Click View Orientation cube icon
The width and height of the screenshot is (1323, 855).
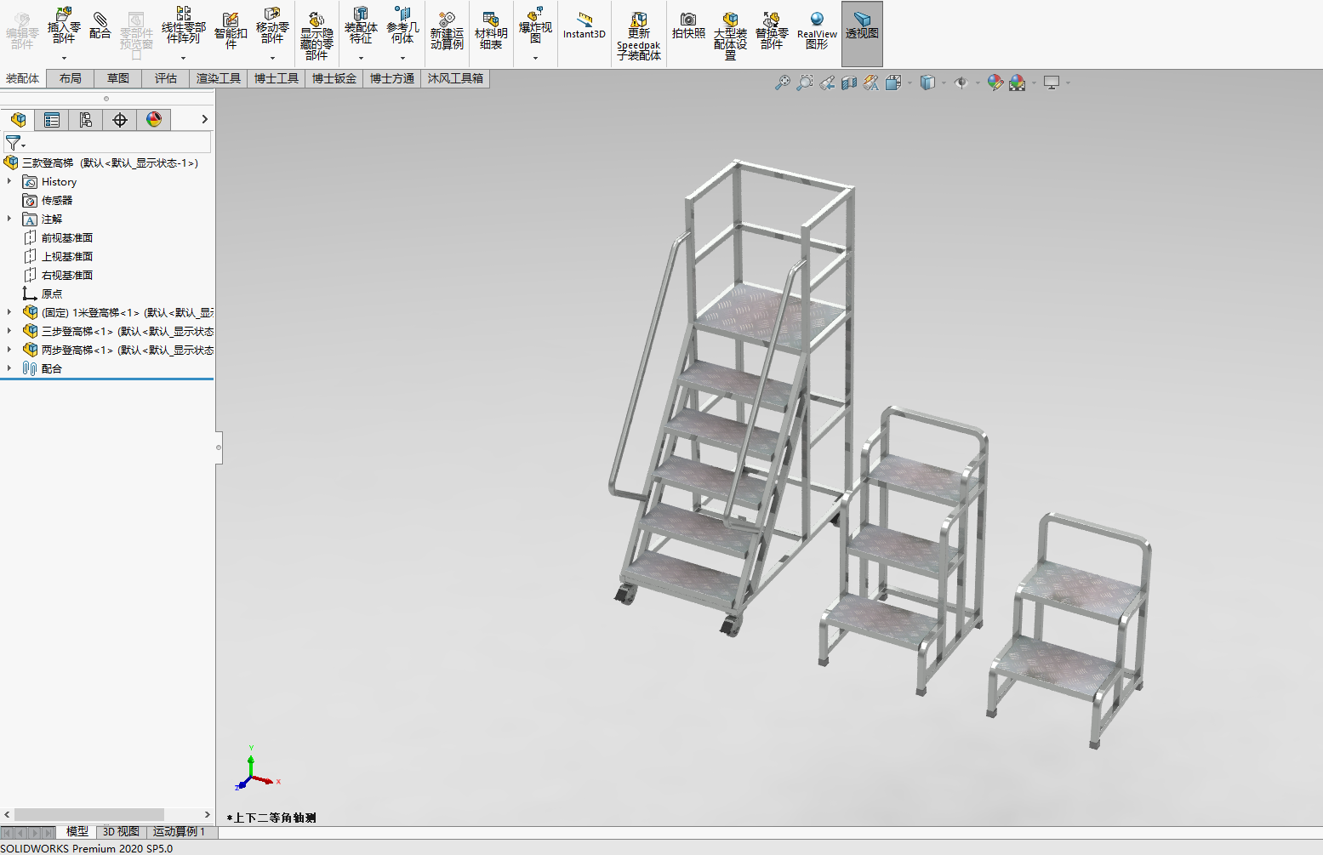[x=893, y=83]
